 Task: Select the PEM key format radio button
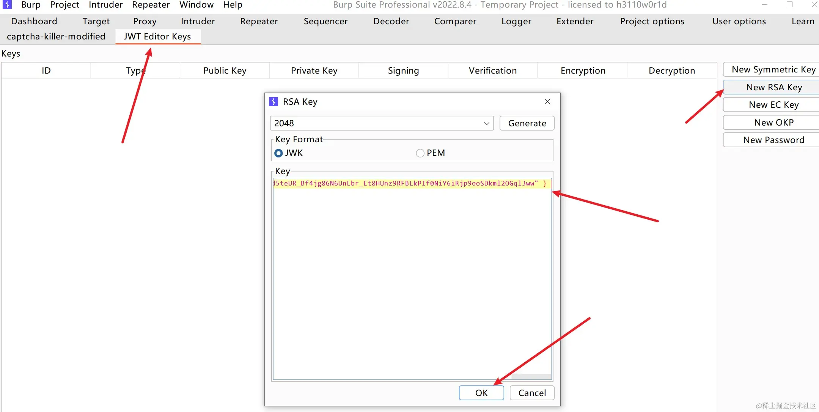(420, 153)
